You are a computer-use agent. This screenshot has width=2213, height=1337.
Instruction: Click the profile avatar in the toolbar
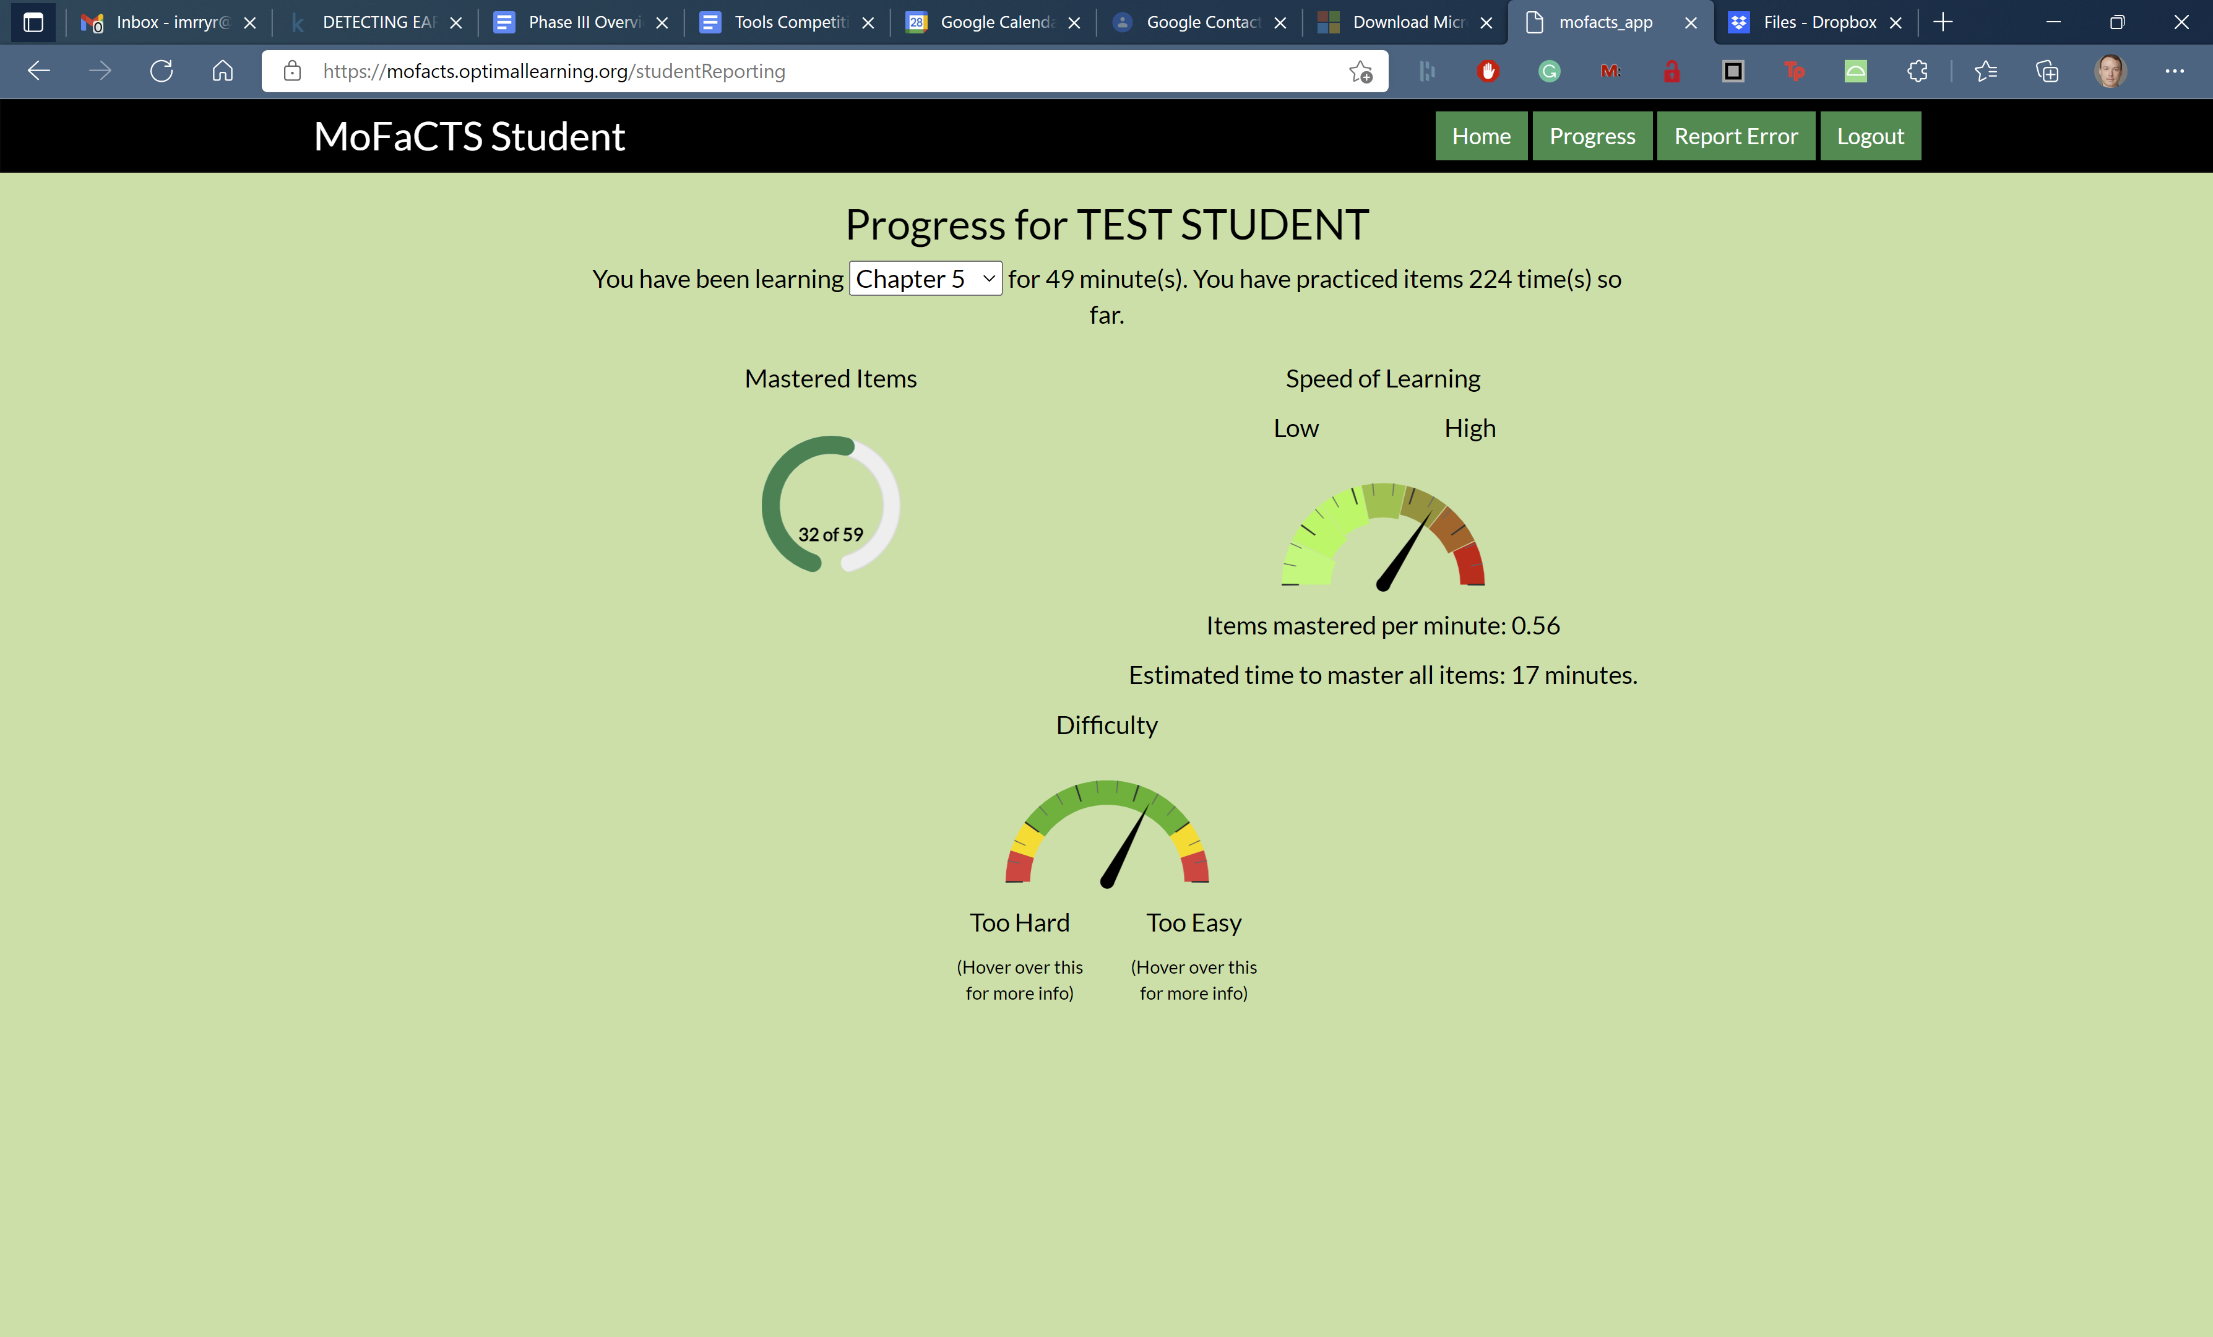click(x=2111, y=72)
